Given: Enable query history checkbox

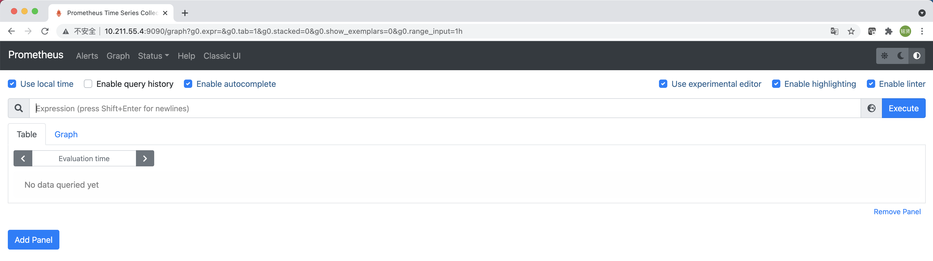Looking at the screenshot, I should coord(88,84).
